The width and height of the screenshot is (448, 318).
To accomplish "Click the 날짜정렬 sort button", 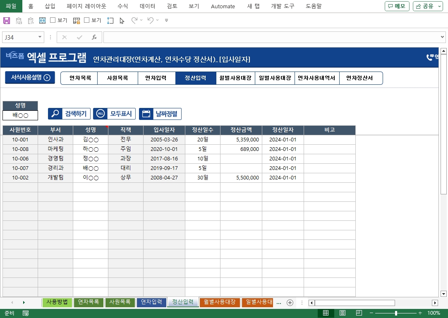I will 160,114.
